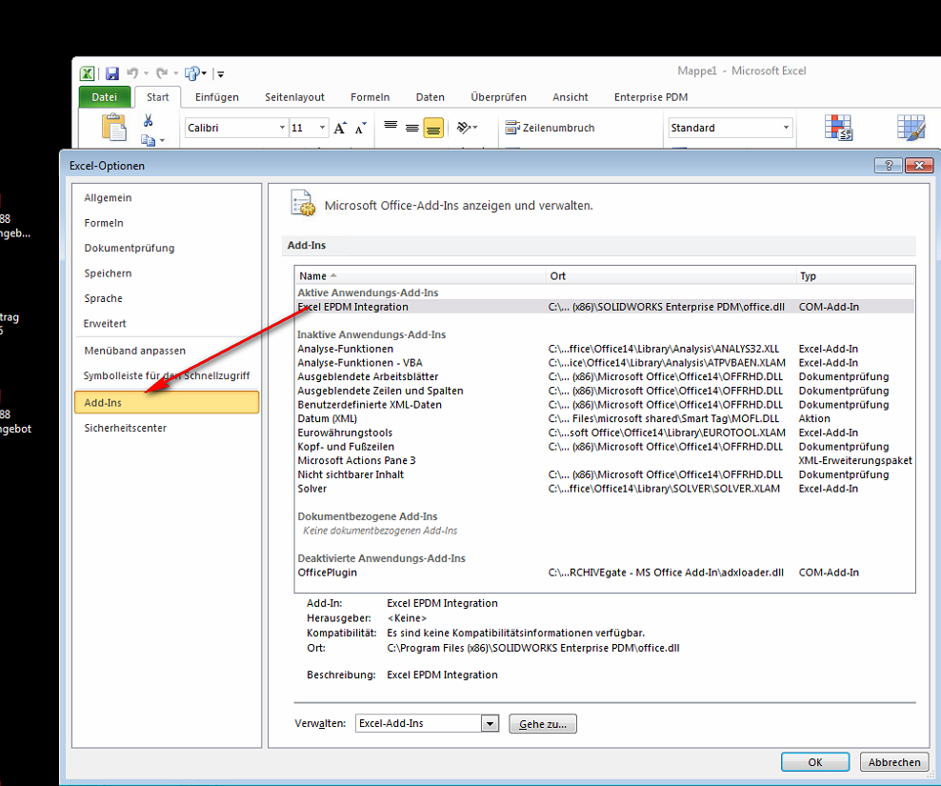This screenshot has width=941, height=786.
Task: Select Menüband anpassen in options sidebar
Action: (x=168, y=351)
